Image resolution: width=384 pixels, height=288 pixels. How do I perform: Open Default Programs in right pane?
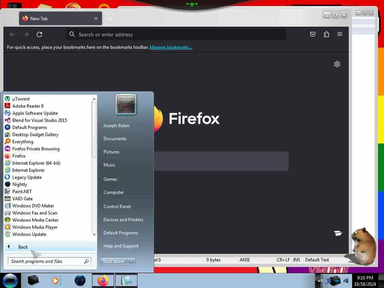pos(121,233)
